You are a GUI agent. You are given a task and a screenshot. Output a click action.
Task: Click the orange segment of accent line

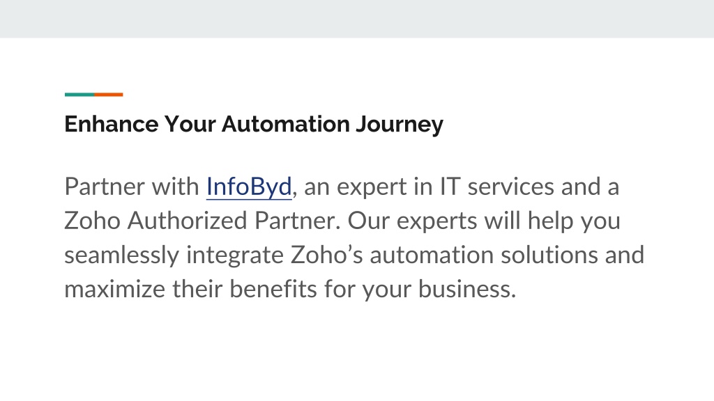108,95
